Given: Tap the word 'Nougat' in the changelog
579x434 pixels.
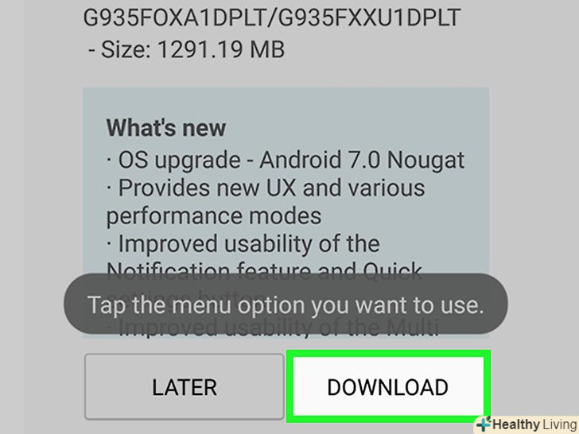Looking at the screenshot, I should click(x=426, y=161).
